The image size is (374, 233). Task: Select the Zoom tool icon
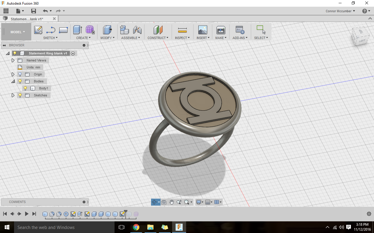pos(179,202)
